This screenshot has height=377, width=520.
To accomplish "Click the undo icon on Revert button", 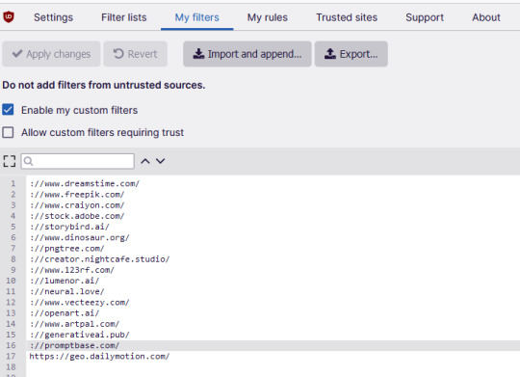I will (x=118, y=54).
